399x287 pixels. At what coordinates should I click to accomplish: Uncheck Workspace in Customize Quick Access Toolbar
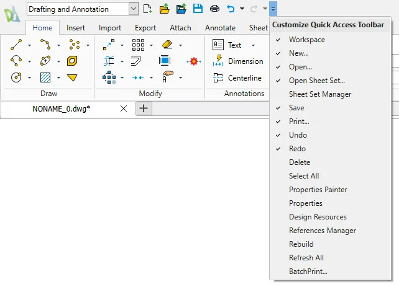[306, 40]
